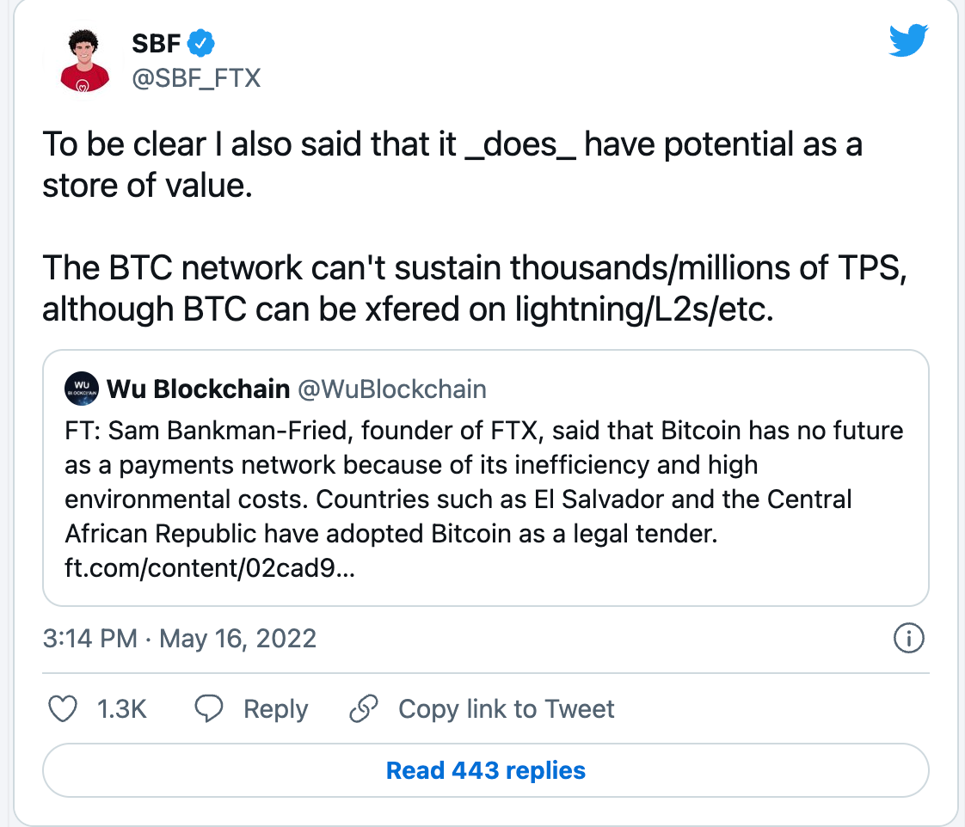Open the SBF display name link
Viewport: 965px width, 827px height.
tap(157, 41)
